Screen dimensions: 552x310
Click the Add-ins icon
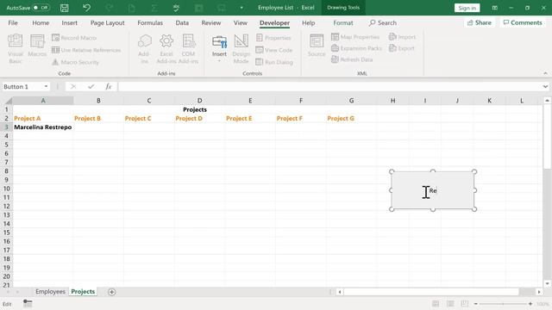144,48
